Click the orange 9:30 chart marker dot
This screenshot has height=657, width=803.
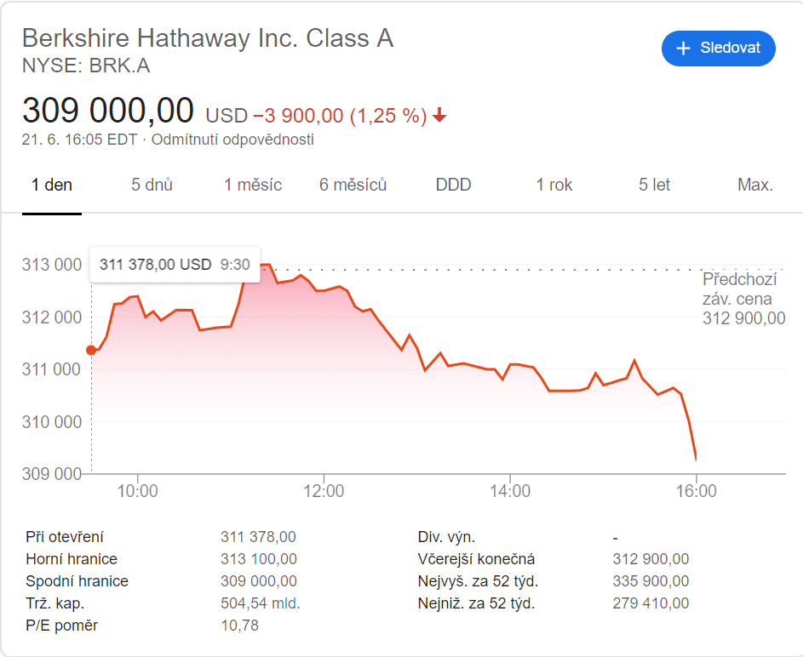coord(91,350)
